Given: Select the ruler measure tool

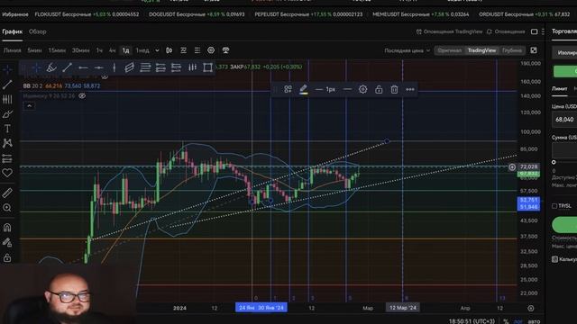Looking at the screenshot, I should click(7, 193).
